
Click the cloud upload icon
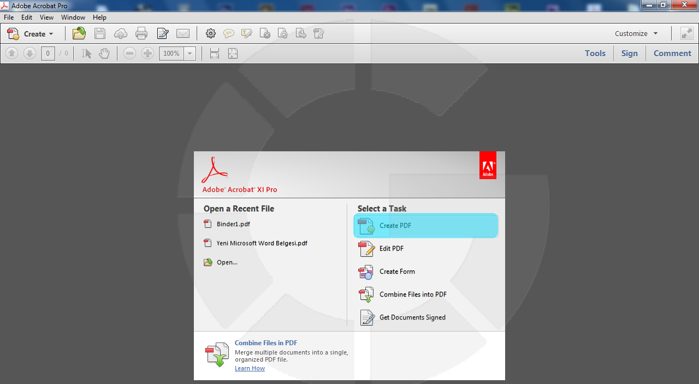click(121, 34)
